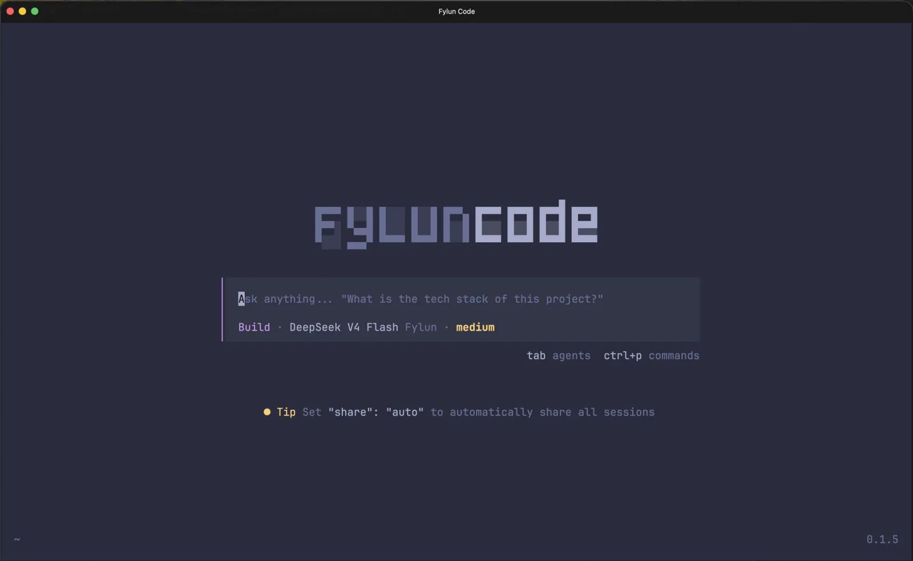Open the DeepSeek V4 Flash model selector
Viewport: 913px width, 561px height.
click(344, 327)
